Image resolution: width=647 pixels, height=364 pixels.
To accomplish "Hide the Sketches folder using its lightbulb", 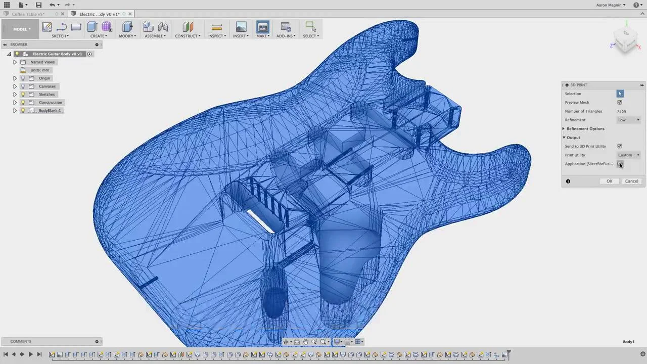I will (23, 94).
